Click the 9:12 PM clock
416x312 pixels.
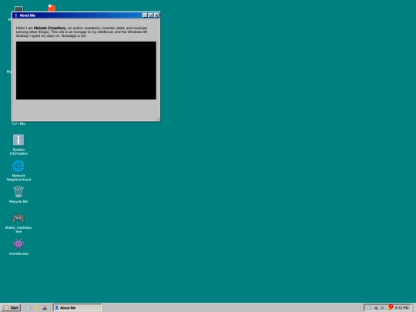tap(401, 307)
